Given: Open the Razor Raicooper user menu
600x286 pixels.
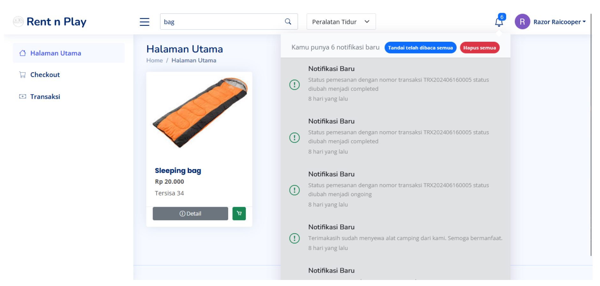Looking at the screenshot, I should [x=559, y=22].
